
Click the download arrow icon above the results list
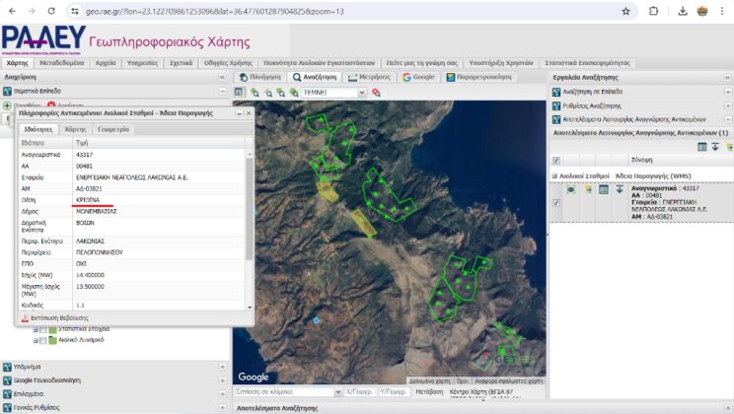[715, 147]
